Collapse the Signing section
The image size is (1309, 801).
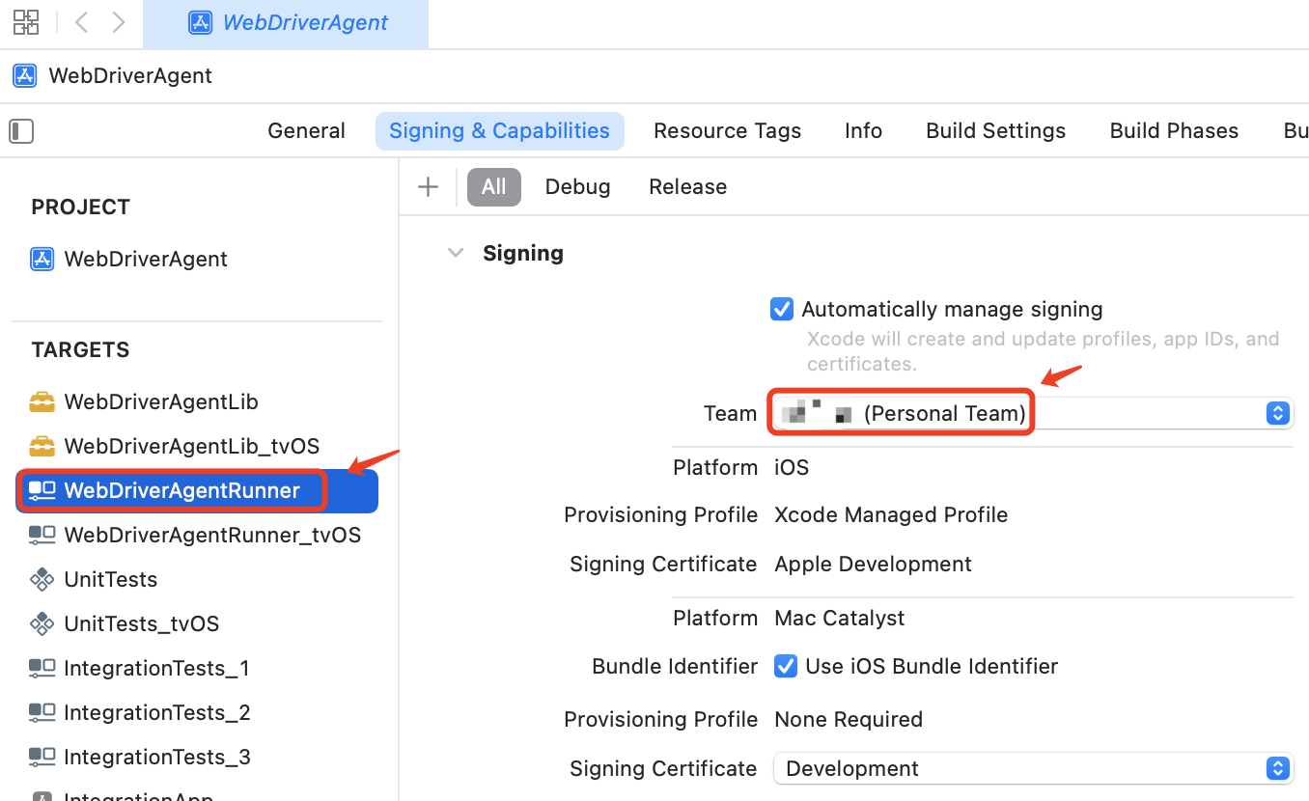[456, 253]
